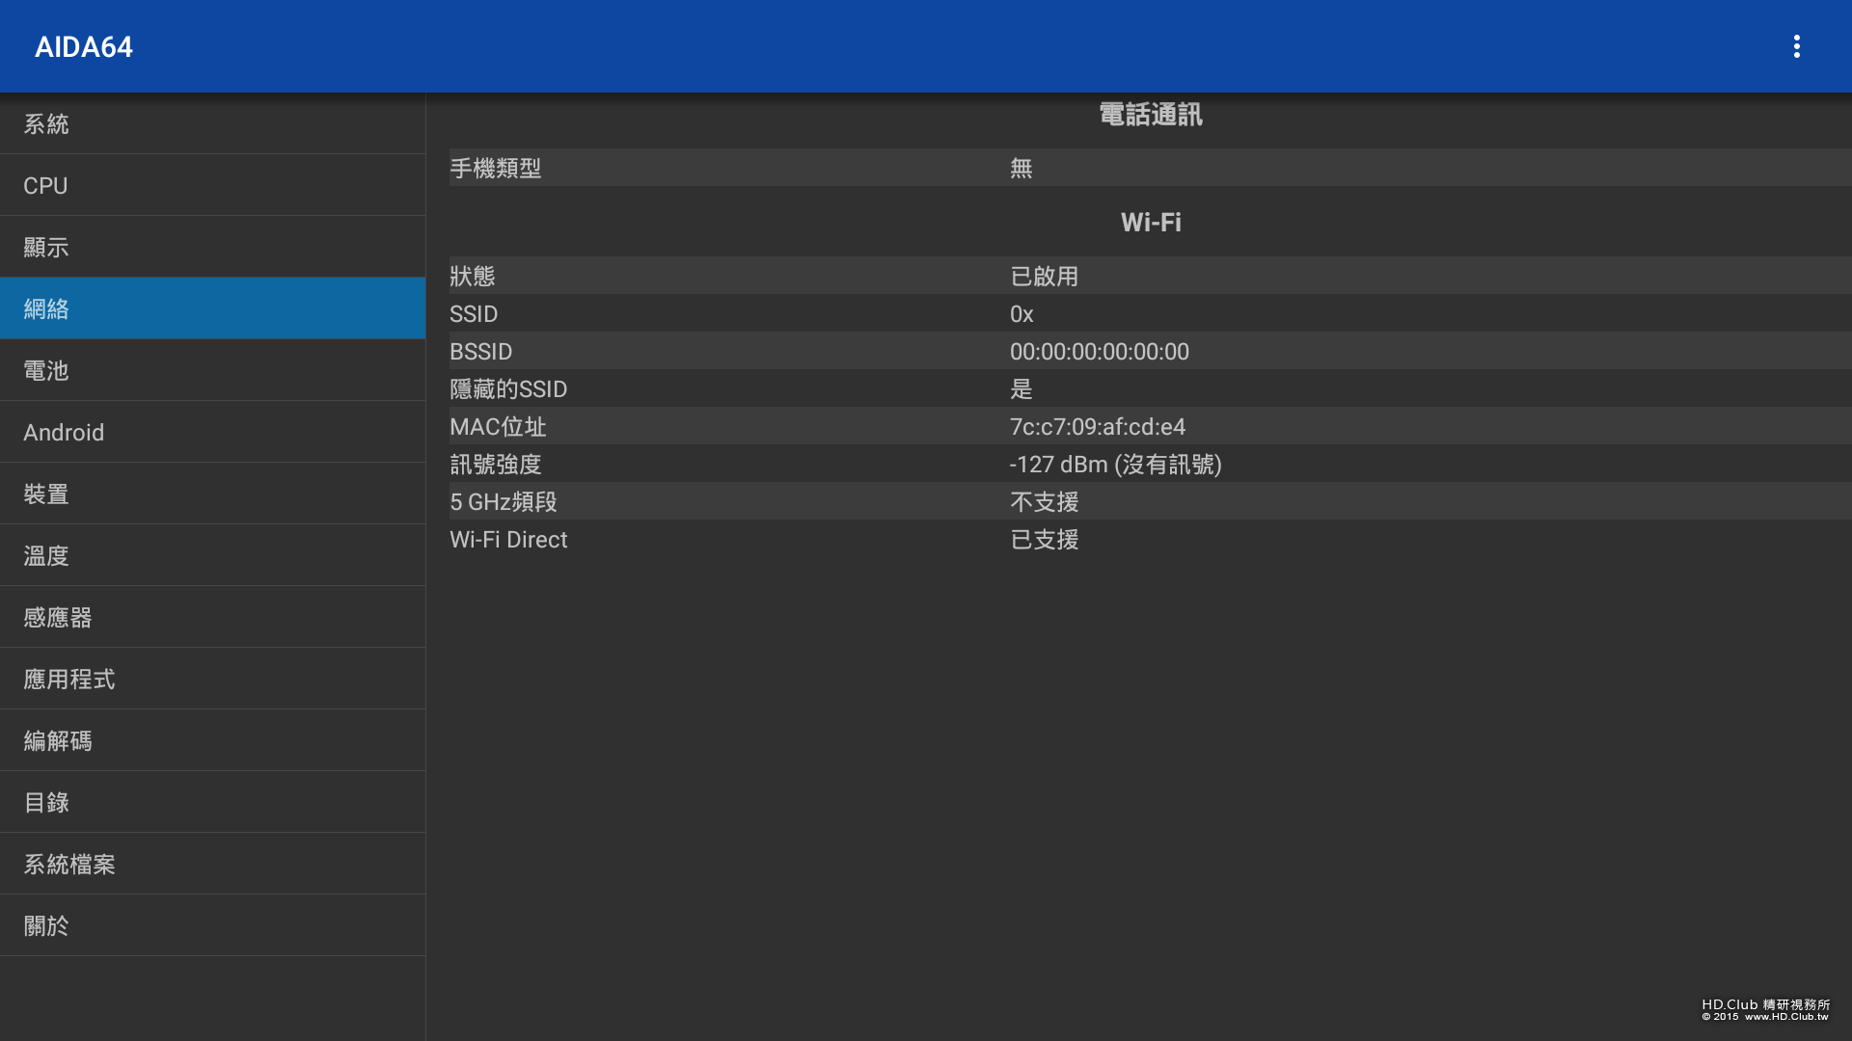
Task: Click the 是 hidden SSID value
Action: coord(1021,389)
